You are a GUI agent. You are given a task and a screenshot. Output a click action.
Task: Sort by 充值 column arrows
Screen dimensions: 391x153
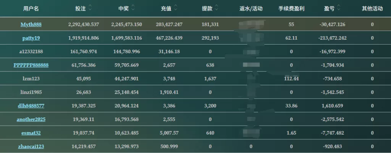click(175, 8)
